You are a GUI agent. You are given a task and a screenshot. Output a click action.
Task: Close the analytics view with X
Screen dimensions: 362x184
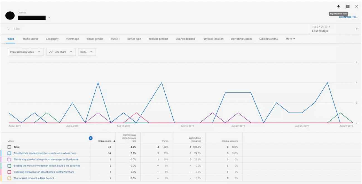coord(356,7)
